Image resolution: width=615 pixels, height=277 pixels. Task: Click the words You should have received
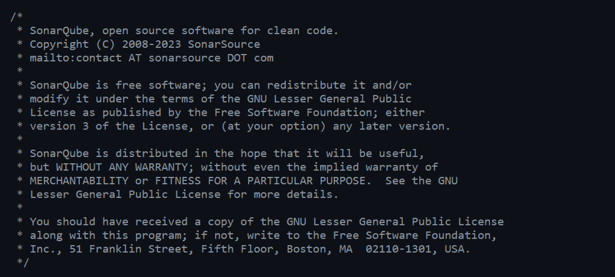[109, 222]
